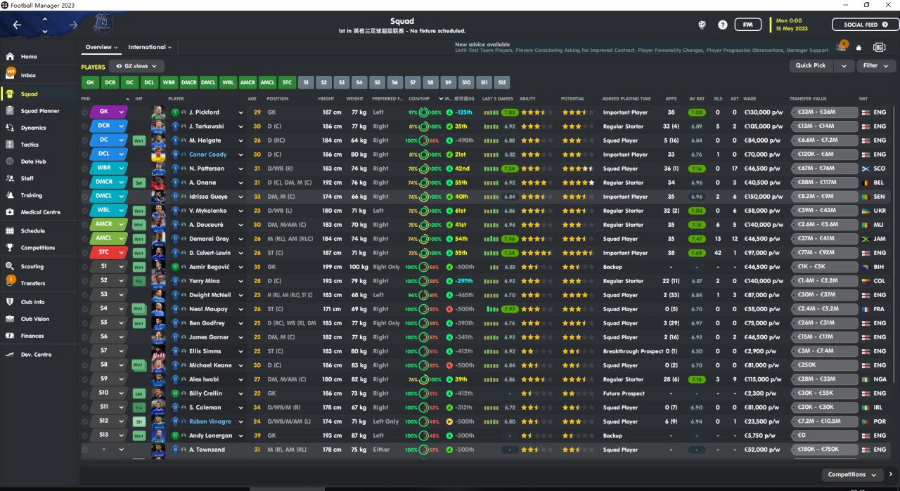
Task: Sort by the Transfer Value column header
Action: [808, 98]
